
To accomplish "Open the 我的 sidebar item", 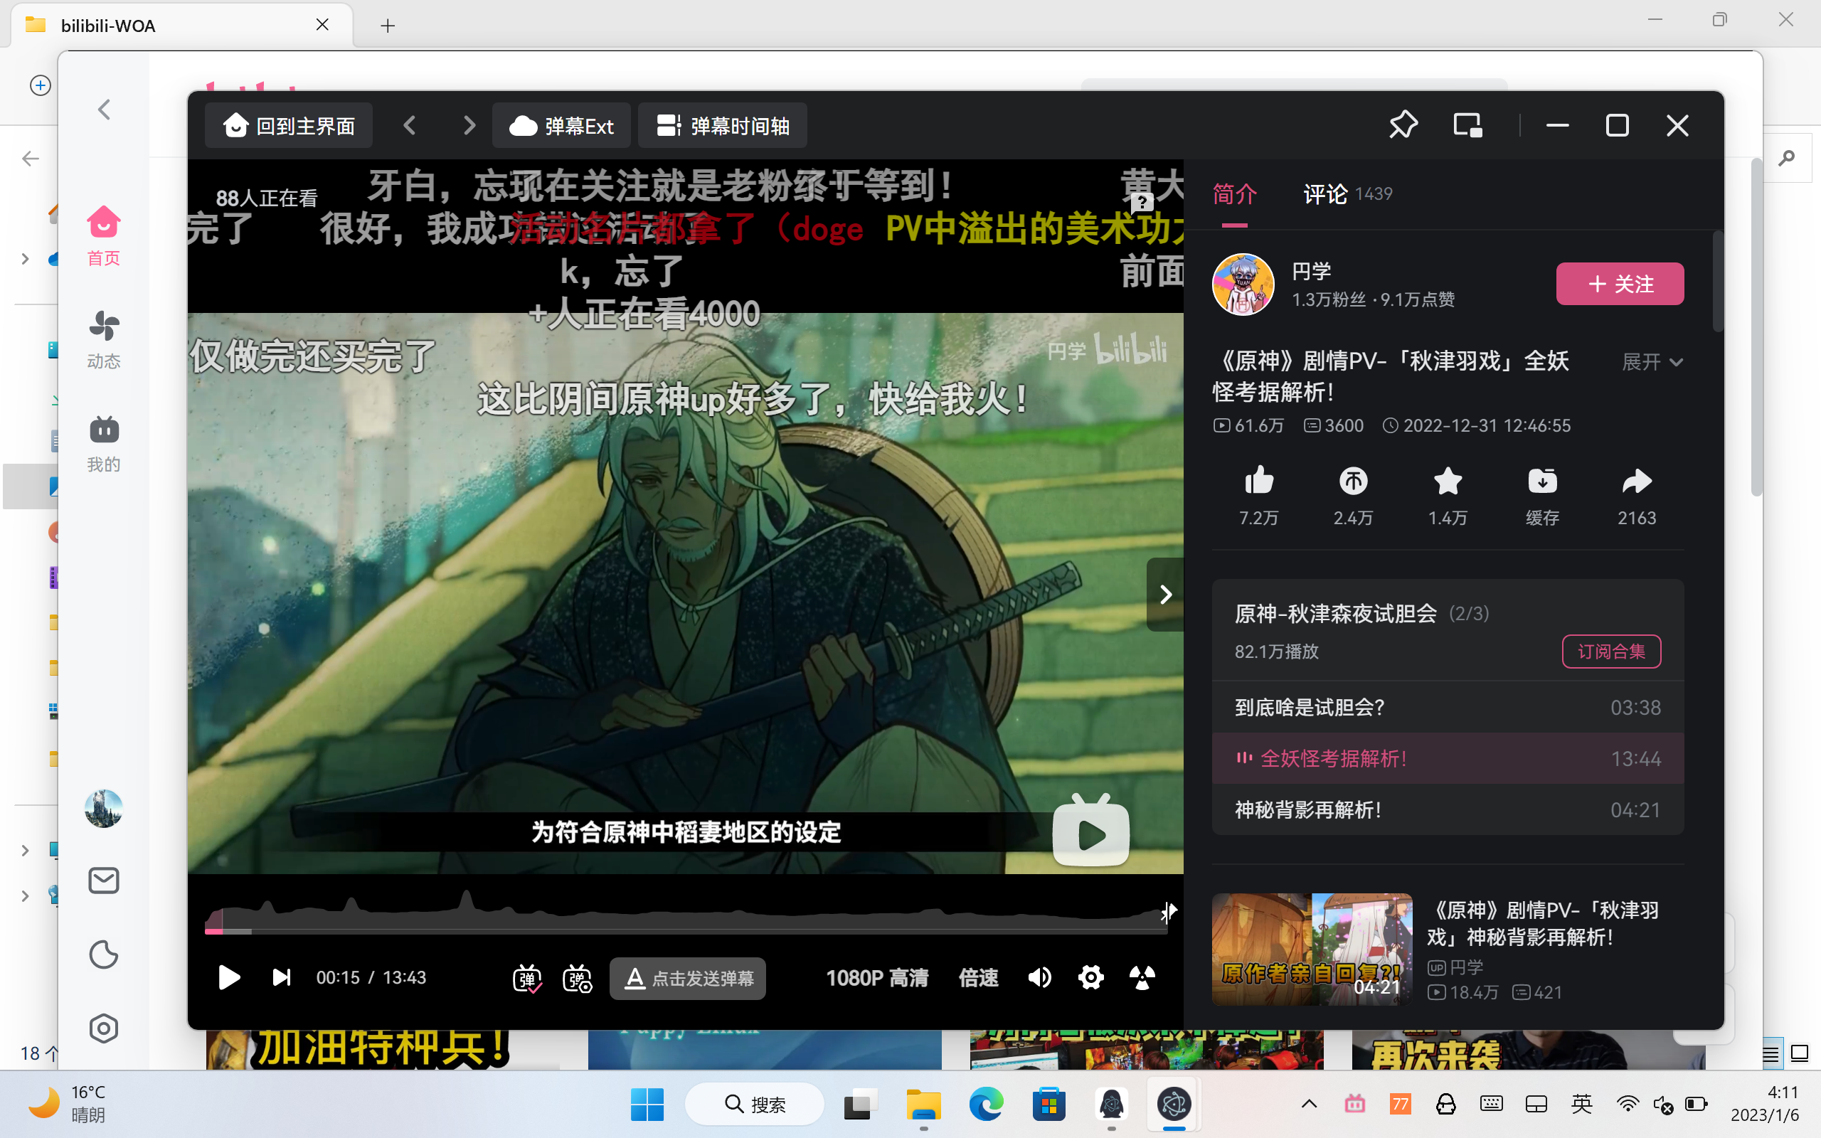I will [104, 443].
